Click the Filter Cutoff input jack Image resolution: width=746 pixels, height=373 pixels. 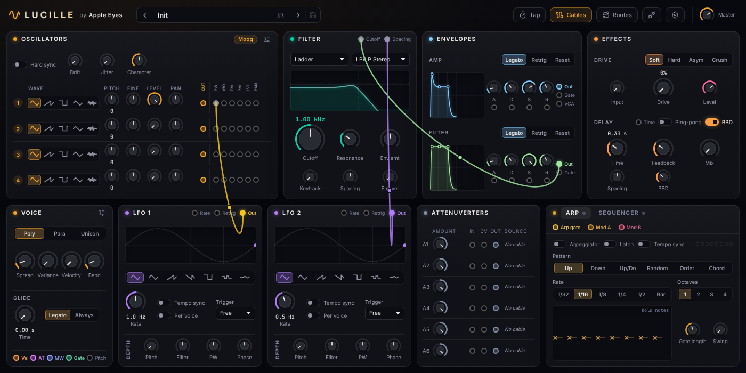click(361, 39)
